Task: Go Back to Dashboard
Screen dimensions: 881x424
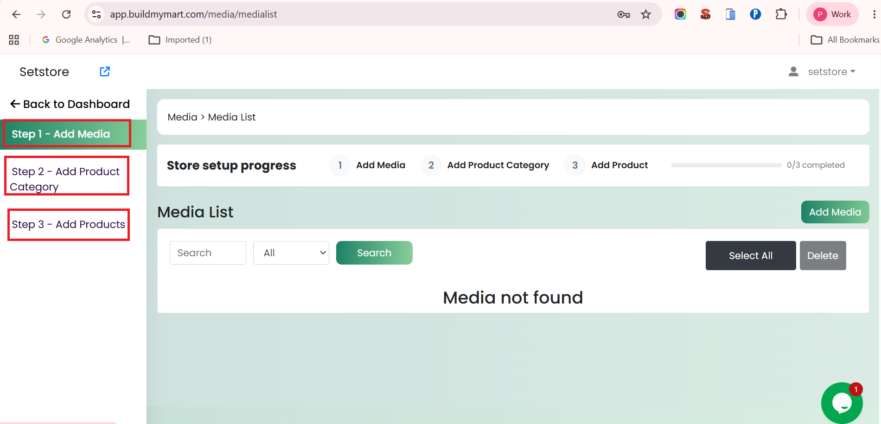Action: tap(70, 104)
